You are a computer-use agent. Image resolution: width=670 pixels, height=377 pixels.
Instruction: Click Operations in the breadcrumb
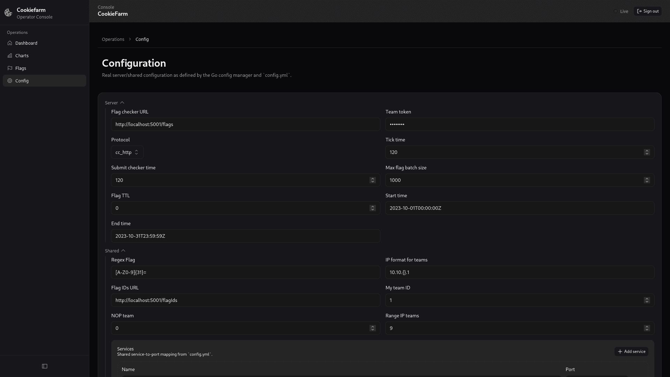[x=113, y=39]
